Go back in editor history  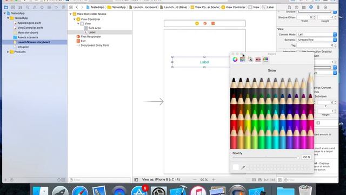pyautogui.click(x=77, y=7)
